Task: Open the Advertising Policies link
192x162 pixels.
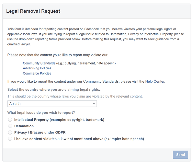Action: pos(37,68)
